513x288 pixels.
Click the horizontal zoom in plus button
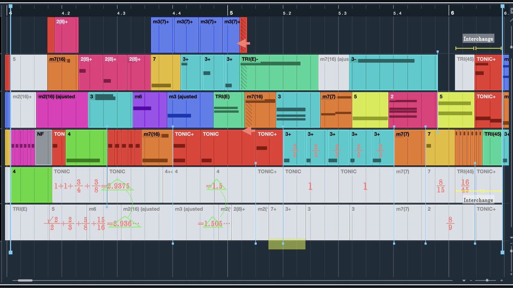pyautogui.click(x=501, y=280)
